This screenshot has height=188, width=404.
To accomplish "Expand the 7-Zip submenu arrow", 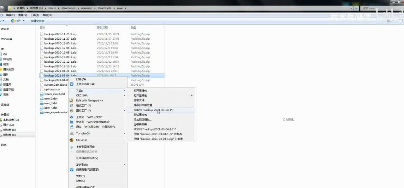I will pyautogui.click(x=124, y=91).
